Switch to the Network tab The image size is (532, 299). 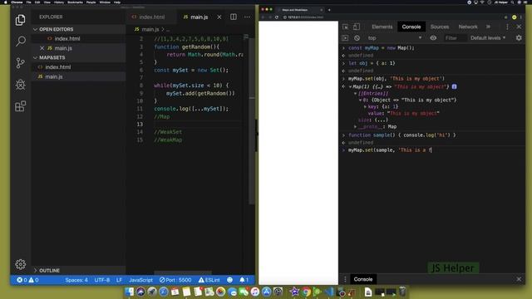[x=468, y=27]
